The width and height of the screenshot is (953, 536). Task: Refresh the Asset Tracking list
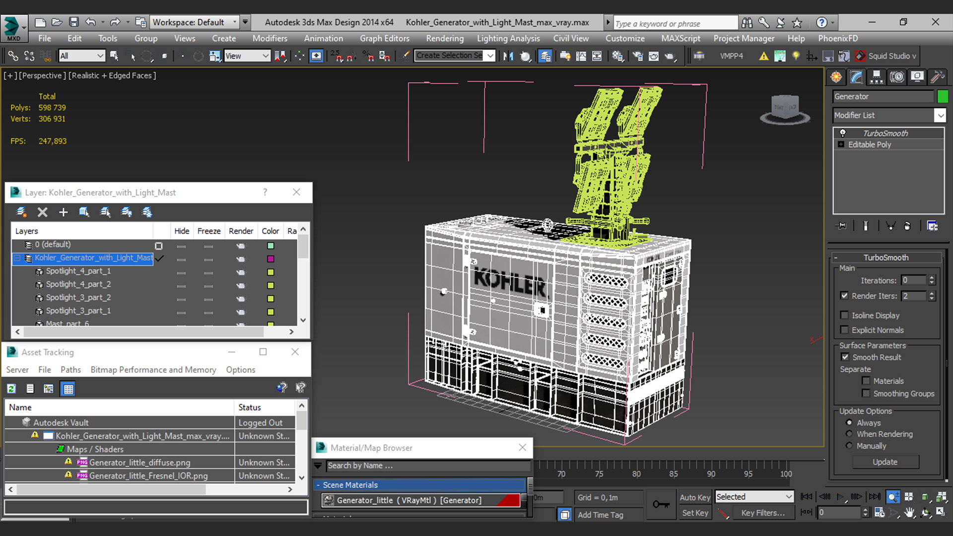pos(11,389)
